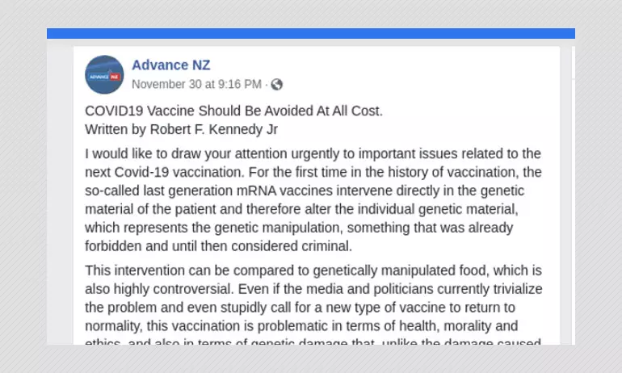
Task: Click the globe public audience icon
Action: point(276,84)
